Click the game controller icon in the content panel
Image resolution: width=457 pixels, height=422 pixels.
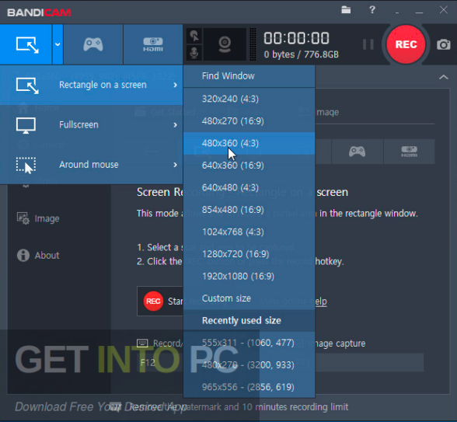pos(357,152)
